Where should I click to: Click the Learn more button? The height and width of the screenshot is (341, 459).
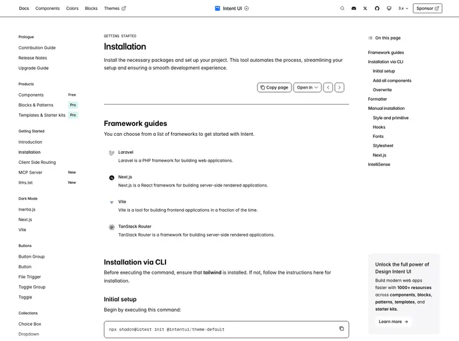(393, 322)
